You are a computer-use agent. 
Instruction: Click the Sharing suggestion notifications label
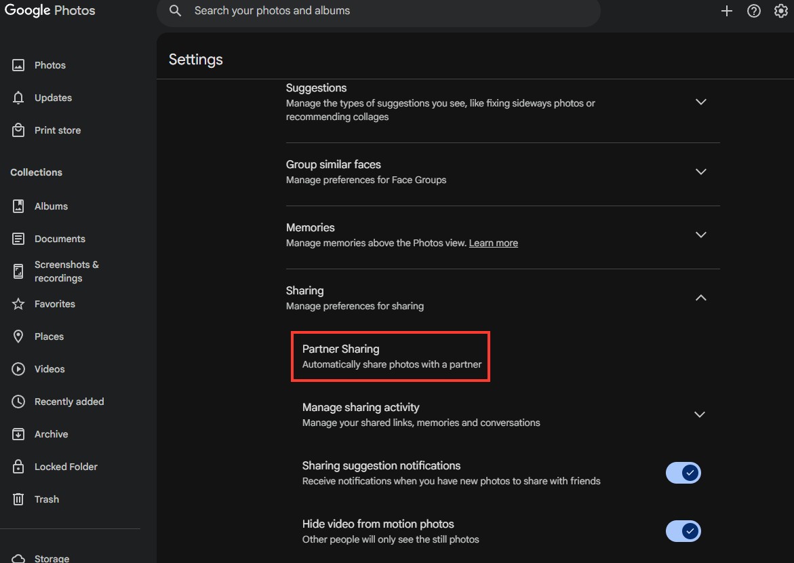381,466
